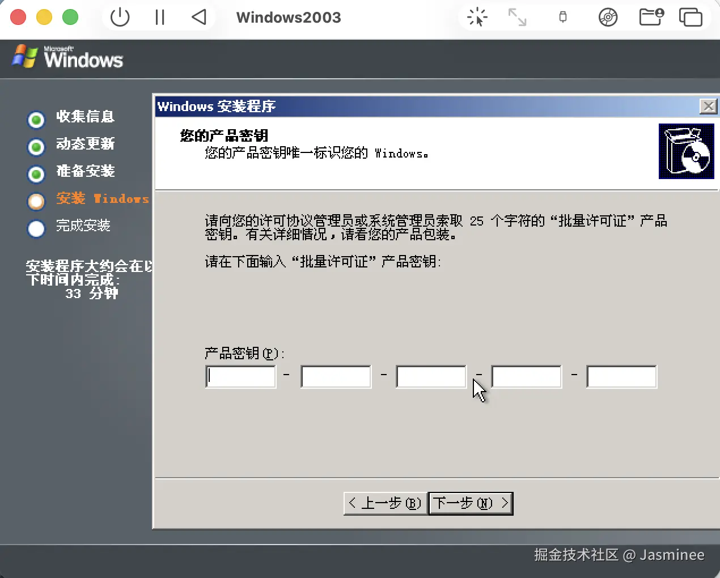Focus the fourth product key field
The height and width of the screenshot is (578, 720).
(x=527, y=377)
